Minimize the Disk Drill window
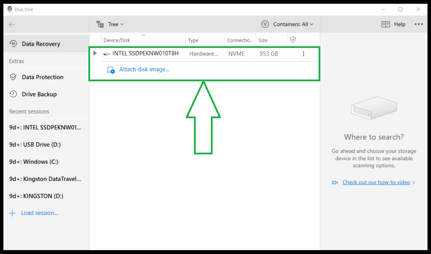 [382, 9]
